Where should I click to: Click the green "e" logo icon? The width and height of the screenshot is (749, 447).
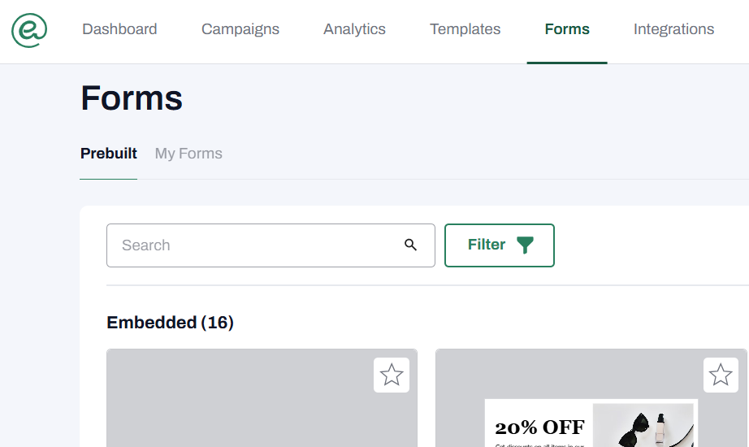click(x=29, y=30)
